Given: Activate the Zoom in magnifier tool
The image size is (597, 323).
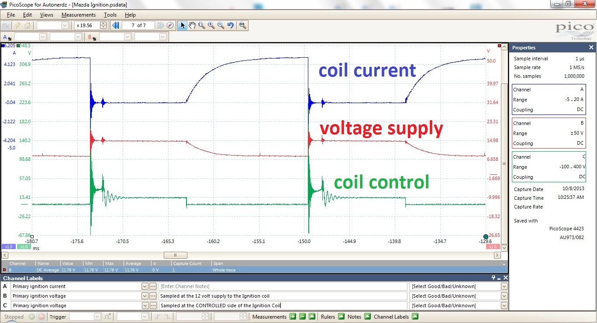Looking at the screenshot, I should (x=211, y=25).
